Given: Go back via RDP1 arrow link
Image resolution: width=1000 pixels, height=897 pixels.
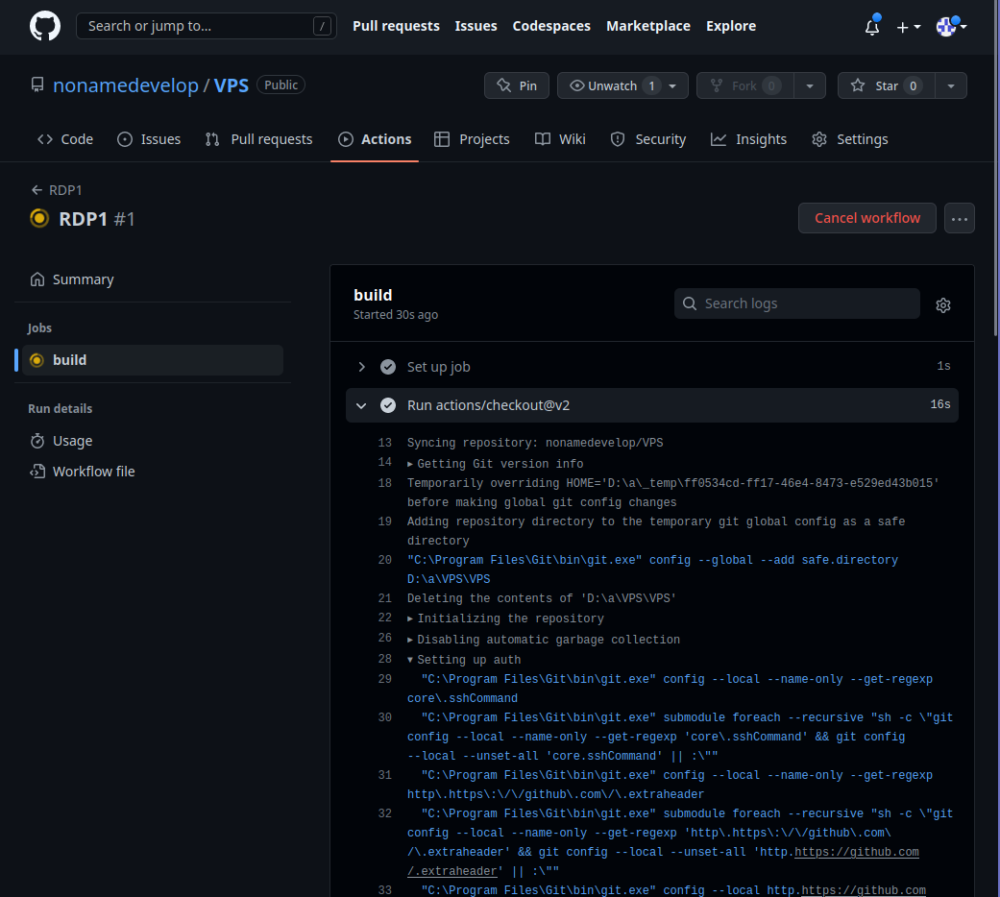Looking at the screenshot, I should tap(56, 190).
